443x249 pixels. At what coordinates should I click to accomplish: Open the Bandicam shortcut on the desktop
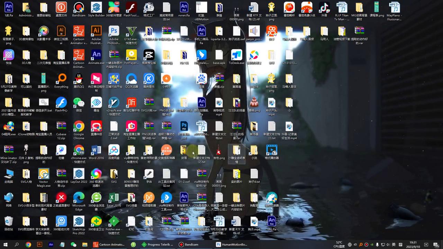79,8
